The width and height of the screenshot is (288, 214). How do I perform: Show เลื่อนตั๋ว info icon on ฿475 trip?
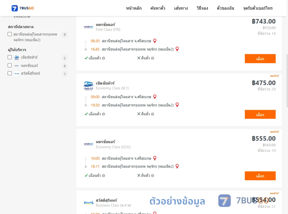pos(103,114)
